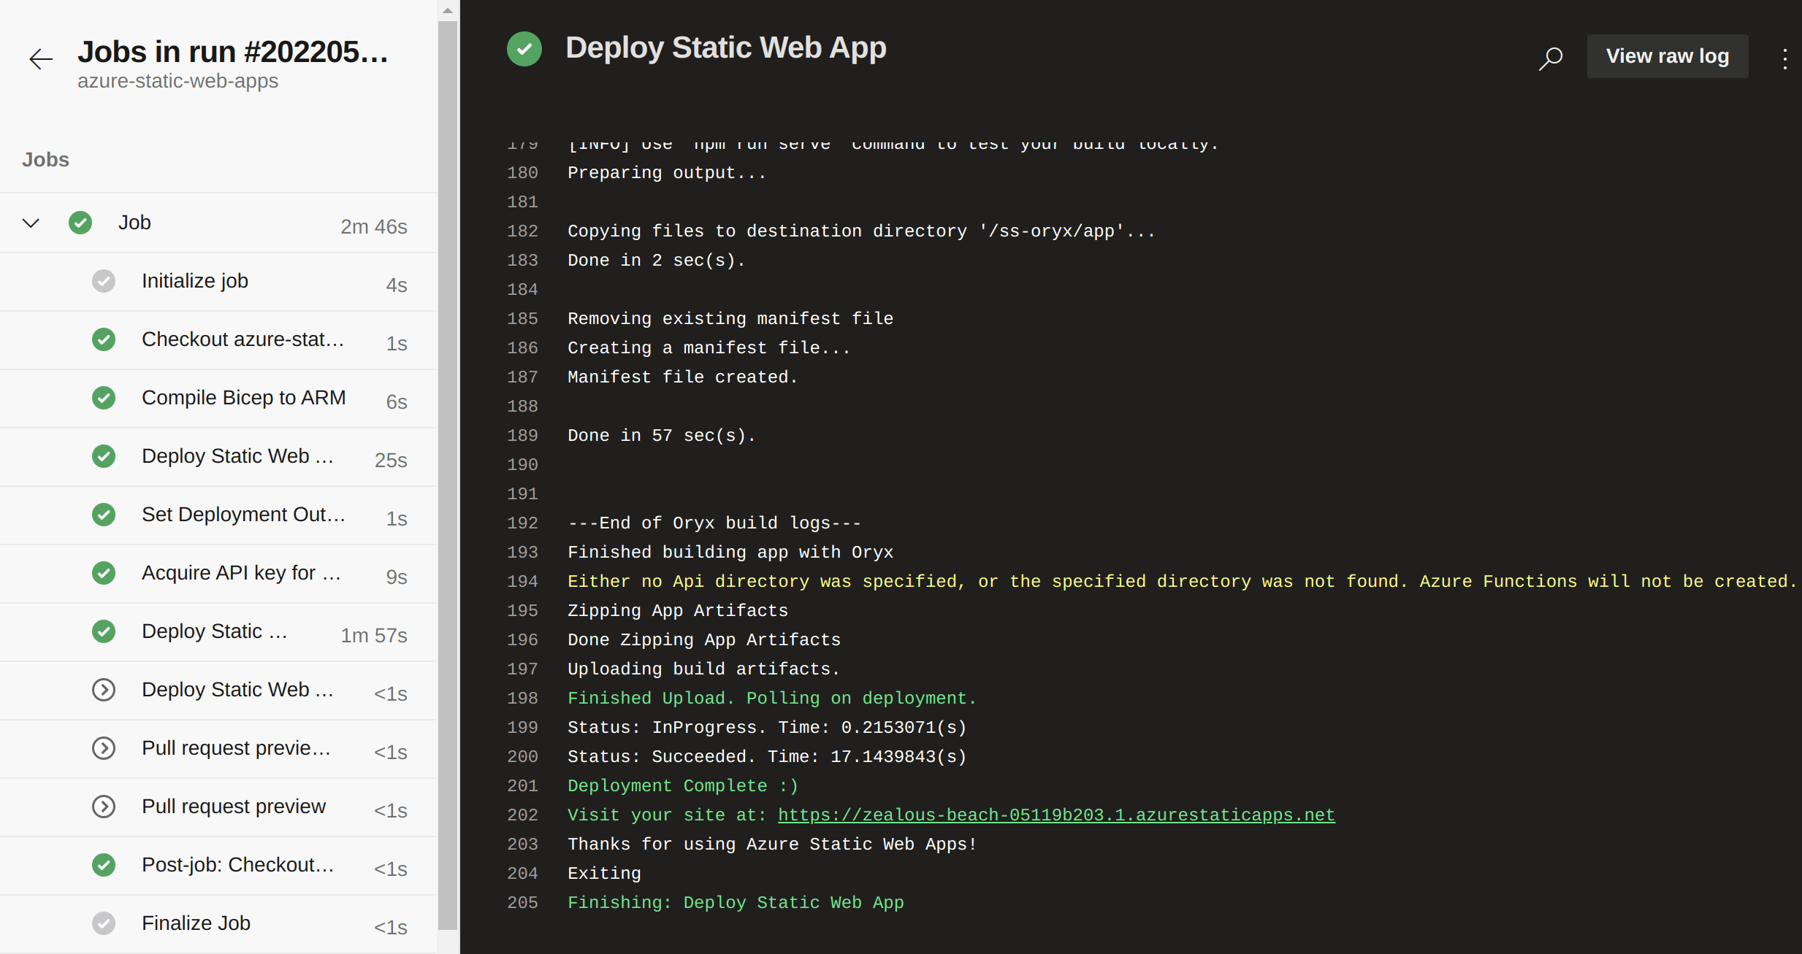The width and height of the screenshot is (1802, 954).
Task: Click the skipped icon for Pull request preview
Action: pos(104,807)
